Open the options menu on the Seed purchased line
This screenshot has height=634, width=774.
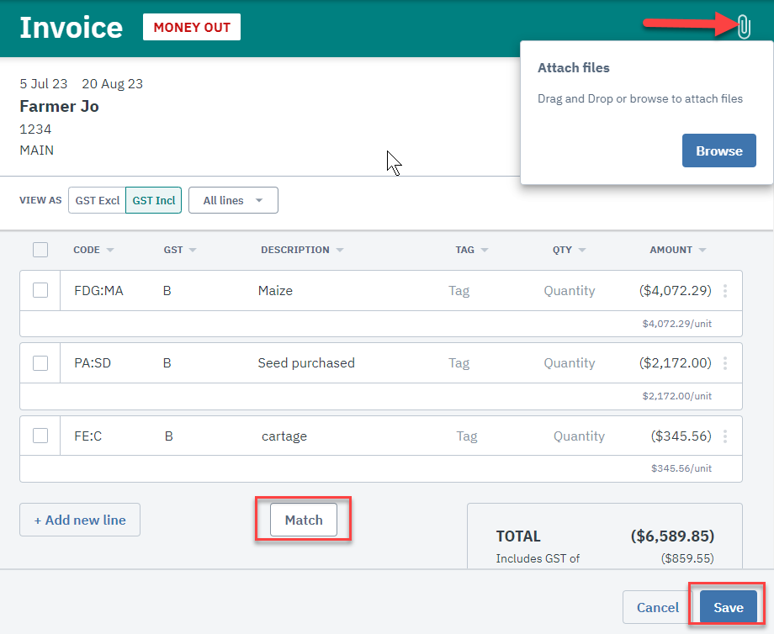[x=725, y=362]
